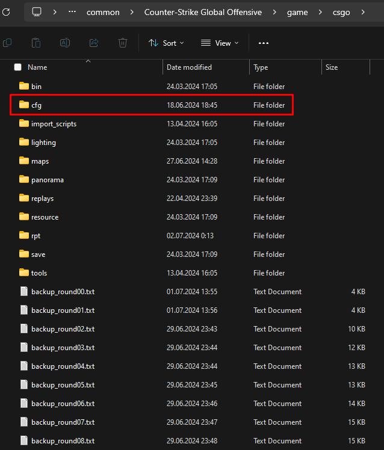Click the backup_round02.txt file icon
The image size is (384, 450).
point(24,328)
